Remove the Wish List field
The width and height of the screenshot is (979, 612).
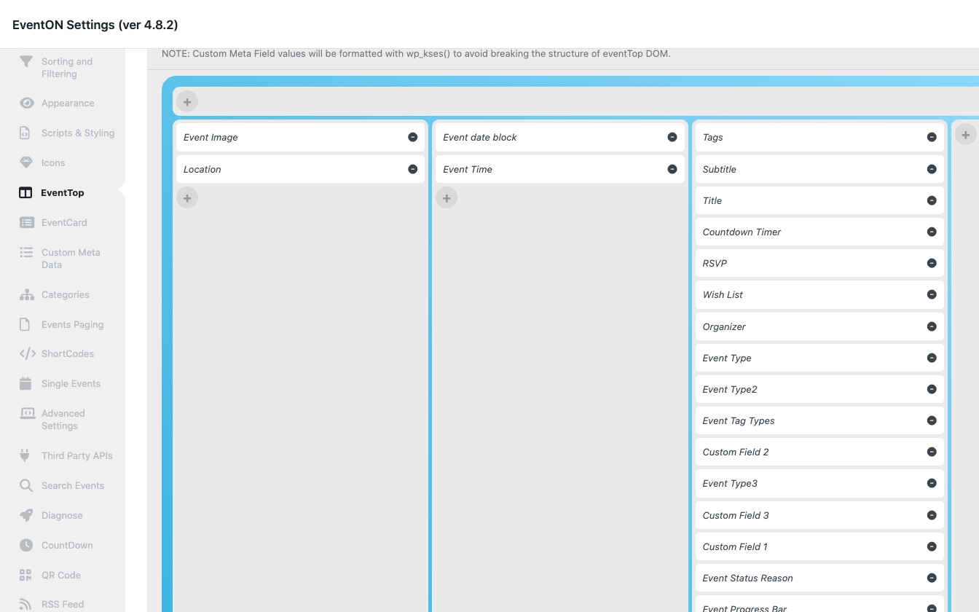(932, 294)
